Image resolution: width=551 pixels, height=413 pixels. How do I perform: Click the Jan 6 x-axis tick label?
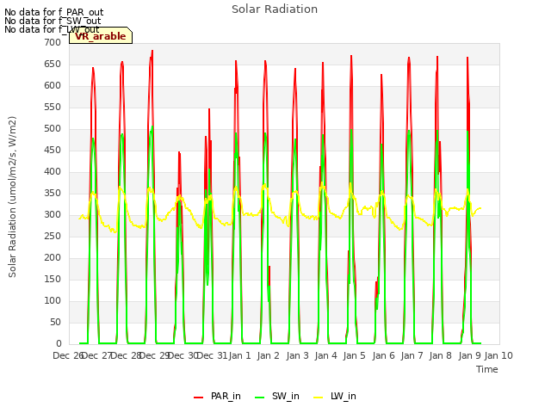click(383, 355)
